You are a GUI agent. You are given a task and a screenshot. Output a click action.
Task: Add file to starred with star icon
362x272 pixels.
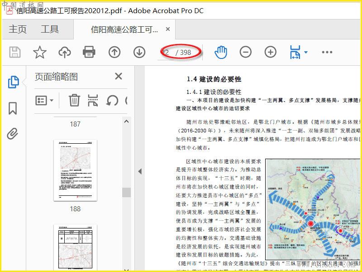tap(40, 52)
